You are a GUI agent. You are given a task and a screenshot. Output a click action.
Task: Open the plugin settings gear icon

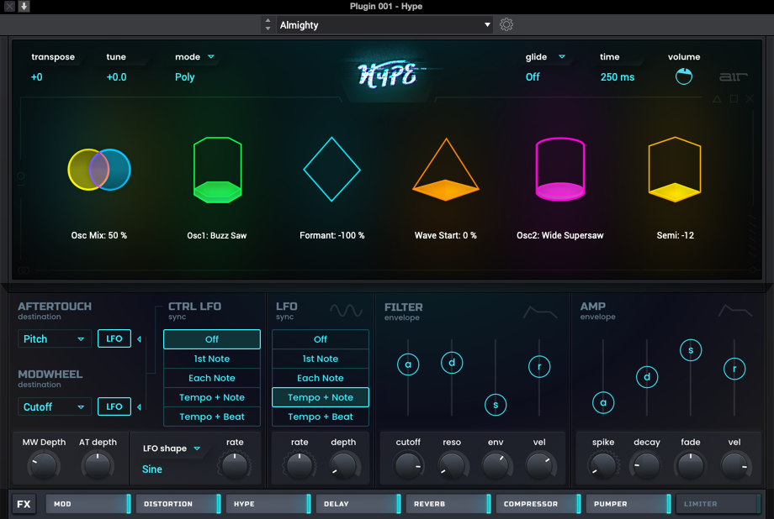tap(506, 24)
